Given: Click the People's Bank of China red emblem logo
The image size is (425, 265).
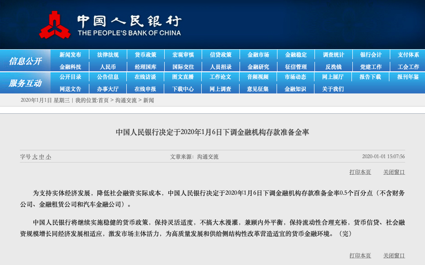Looking at the screenshot, I should [x=55, y=25].
